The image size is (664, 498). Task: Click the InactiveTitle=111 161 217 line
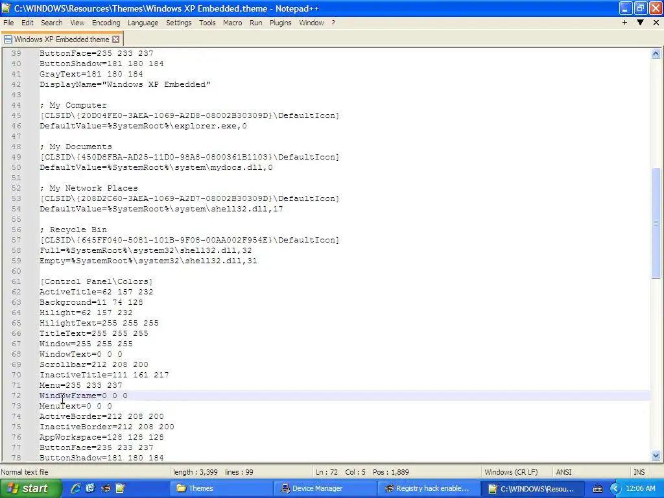104,375
